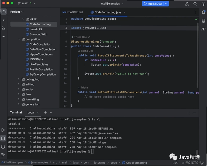Close the CodeFormatting.java tab
The height and width of the screenshot is (166, 207).
click(x=124, y=12)
